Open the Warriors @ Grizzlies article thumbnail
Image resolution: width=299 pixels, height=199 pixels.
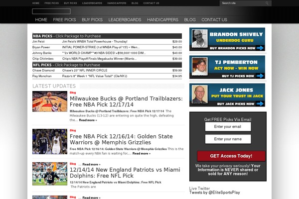(x=50, y=141)
